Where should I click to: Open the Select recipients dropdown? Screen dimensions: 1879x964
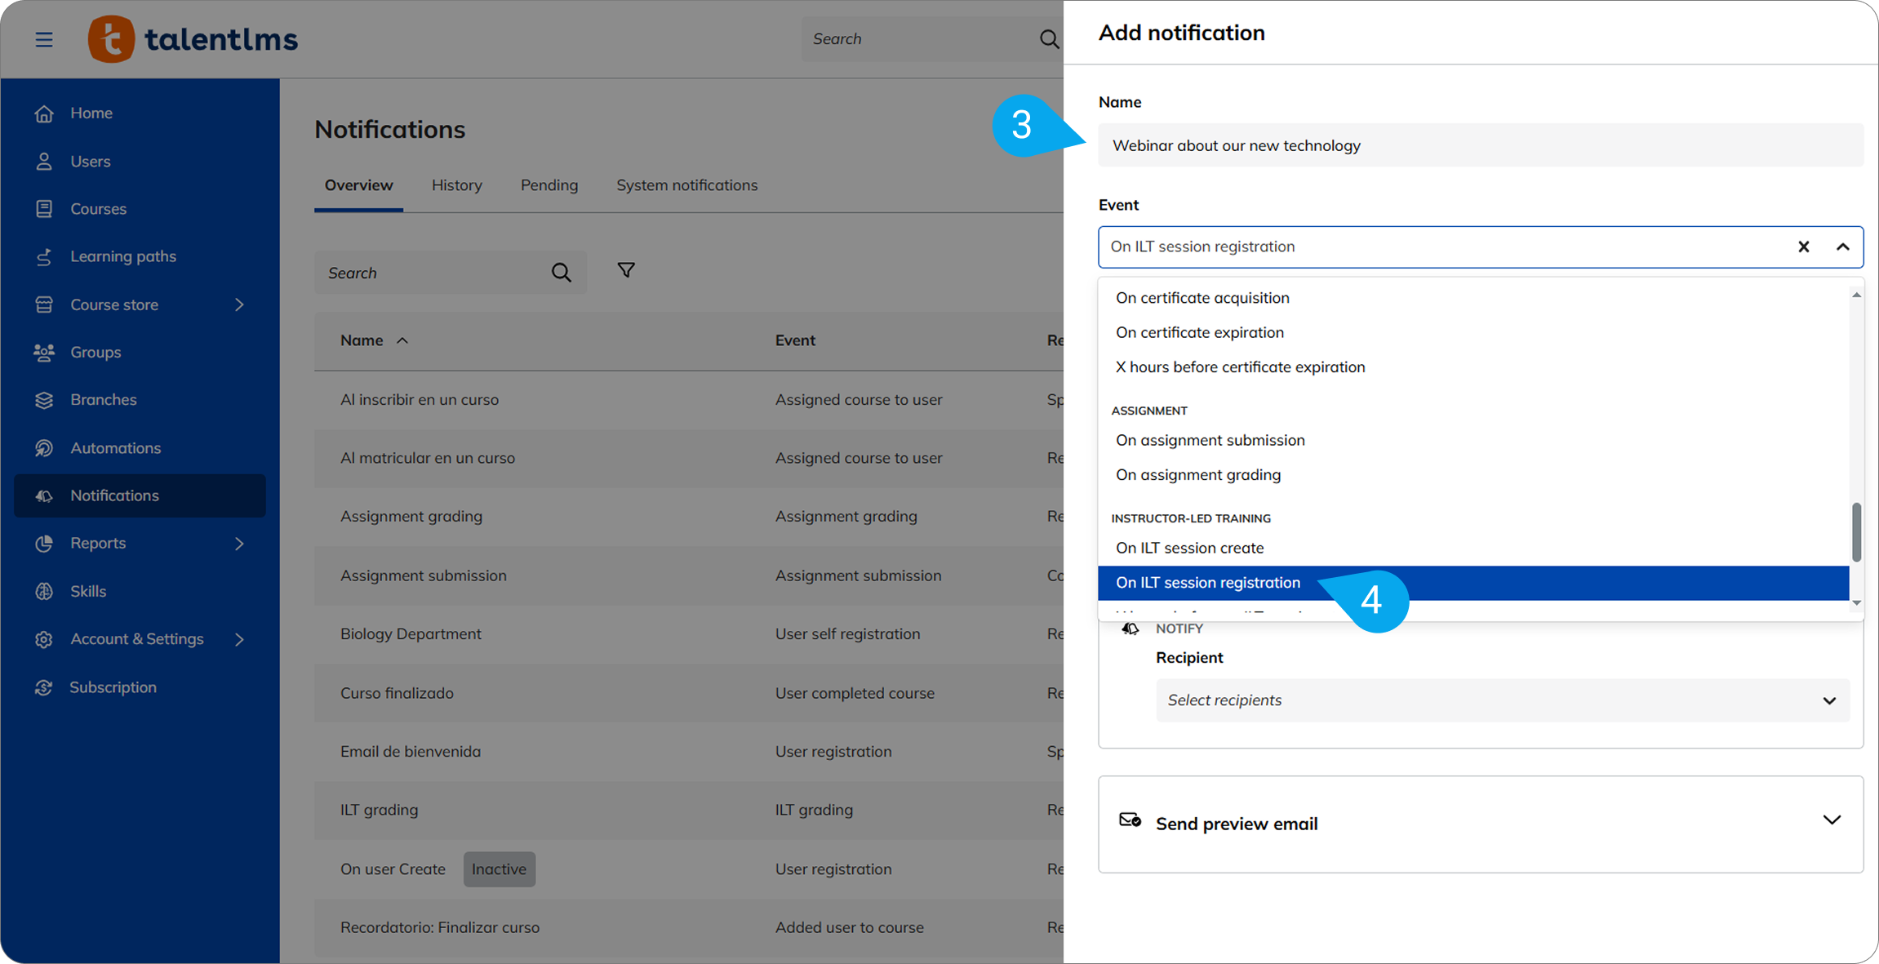click(1502, 700)
